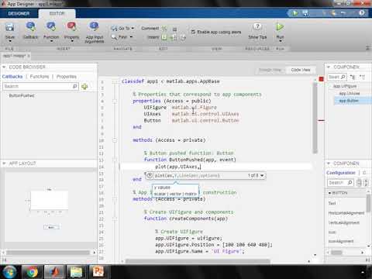372x279 pixels.
Task: Switch to the Designer ribbon tab
Action: click(19, 13)
